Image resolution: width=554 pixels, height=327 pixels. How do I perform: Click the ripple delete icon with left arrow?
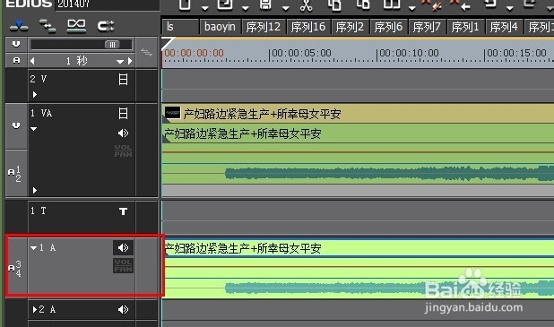click(x=460, y=5)
